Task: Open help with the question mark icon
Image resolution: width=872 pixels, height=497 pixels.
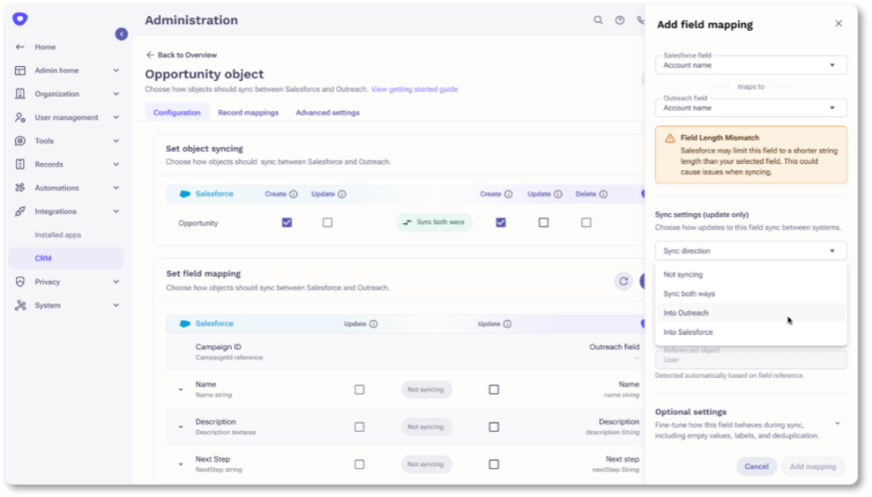Action: click(x=620, y=20)
